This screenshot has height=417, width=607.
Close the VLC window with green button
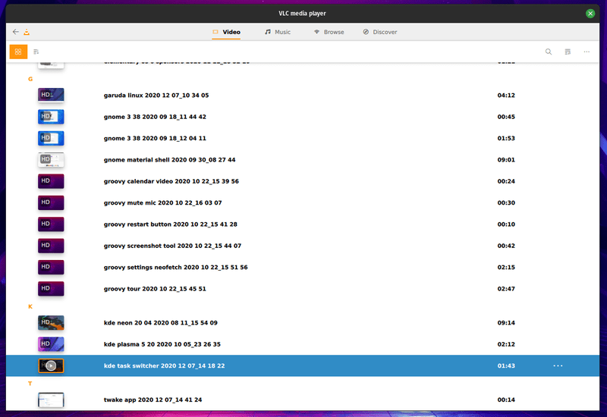pyautogui.click(x=590, y=13)
